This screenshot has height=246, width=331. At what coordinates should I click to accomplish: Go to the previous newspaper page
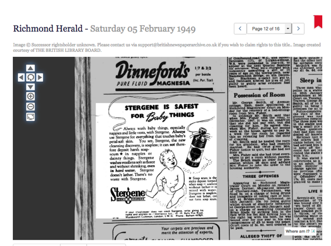point(240,29)
